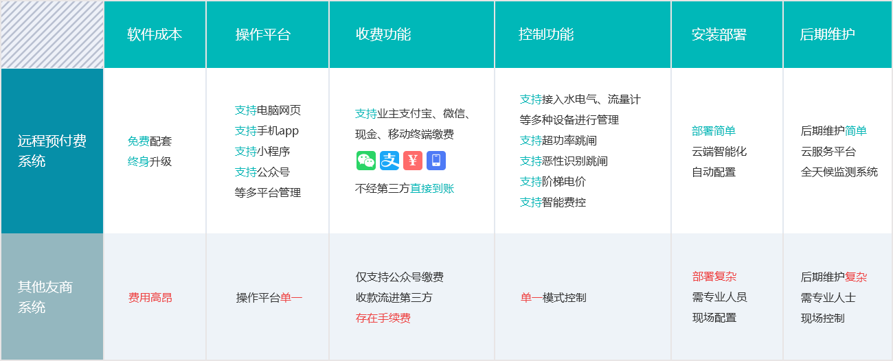Click the red 费用高昂 text
Screen dimensions: 893x361
coord(150,298)
